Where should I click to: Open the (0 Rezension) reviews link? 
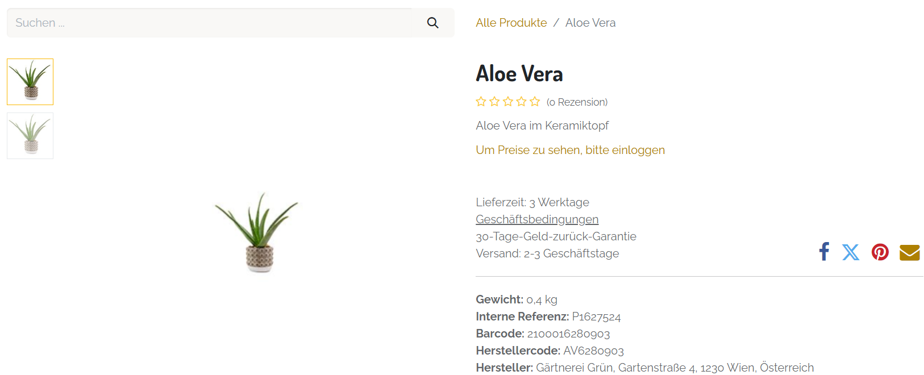coord(577,102)
